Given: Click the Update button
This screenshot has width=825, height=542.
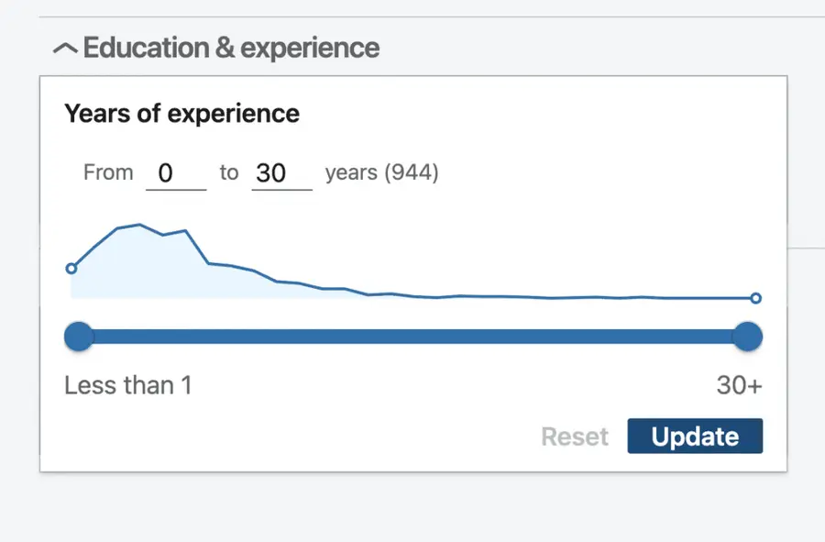Looking at the screenshot, I should point(694,436).
